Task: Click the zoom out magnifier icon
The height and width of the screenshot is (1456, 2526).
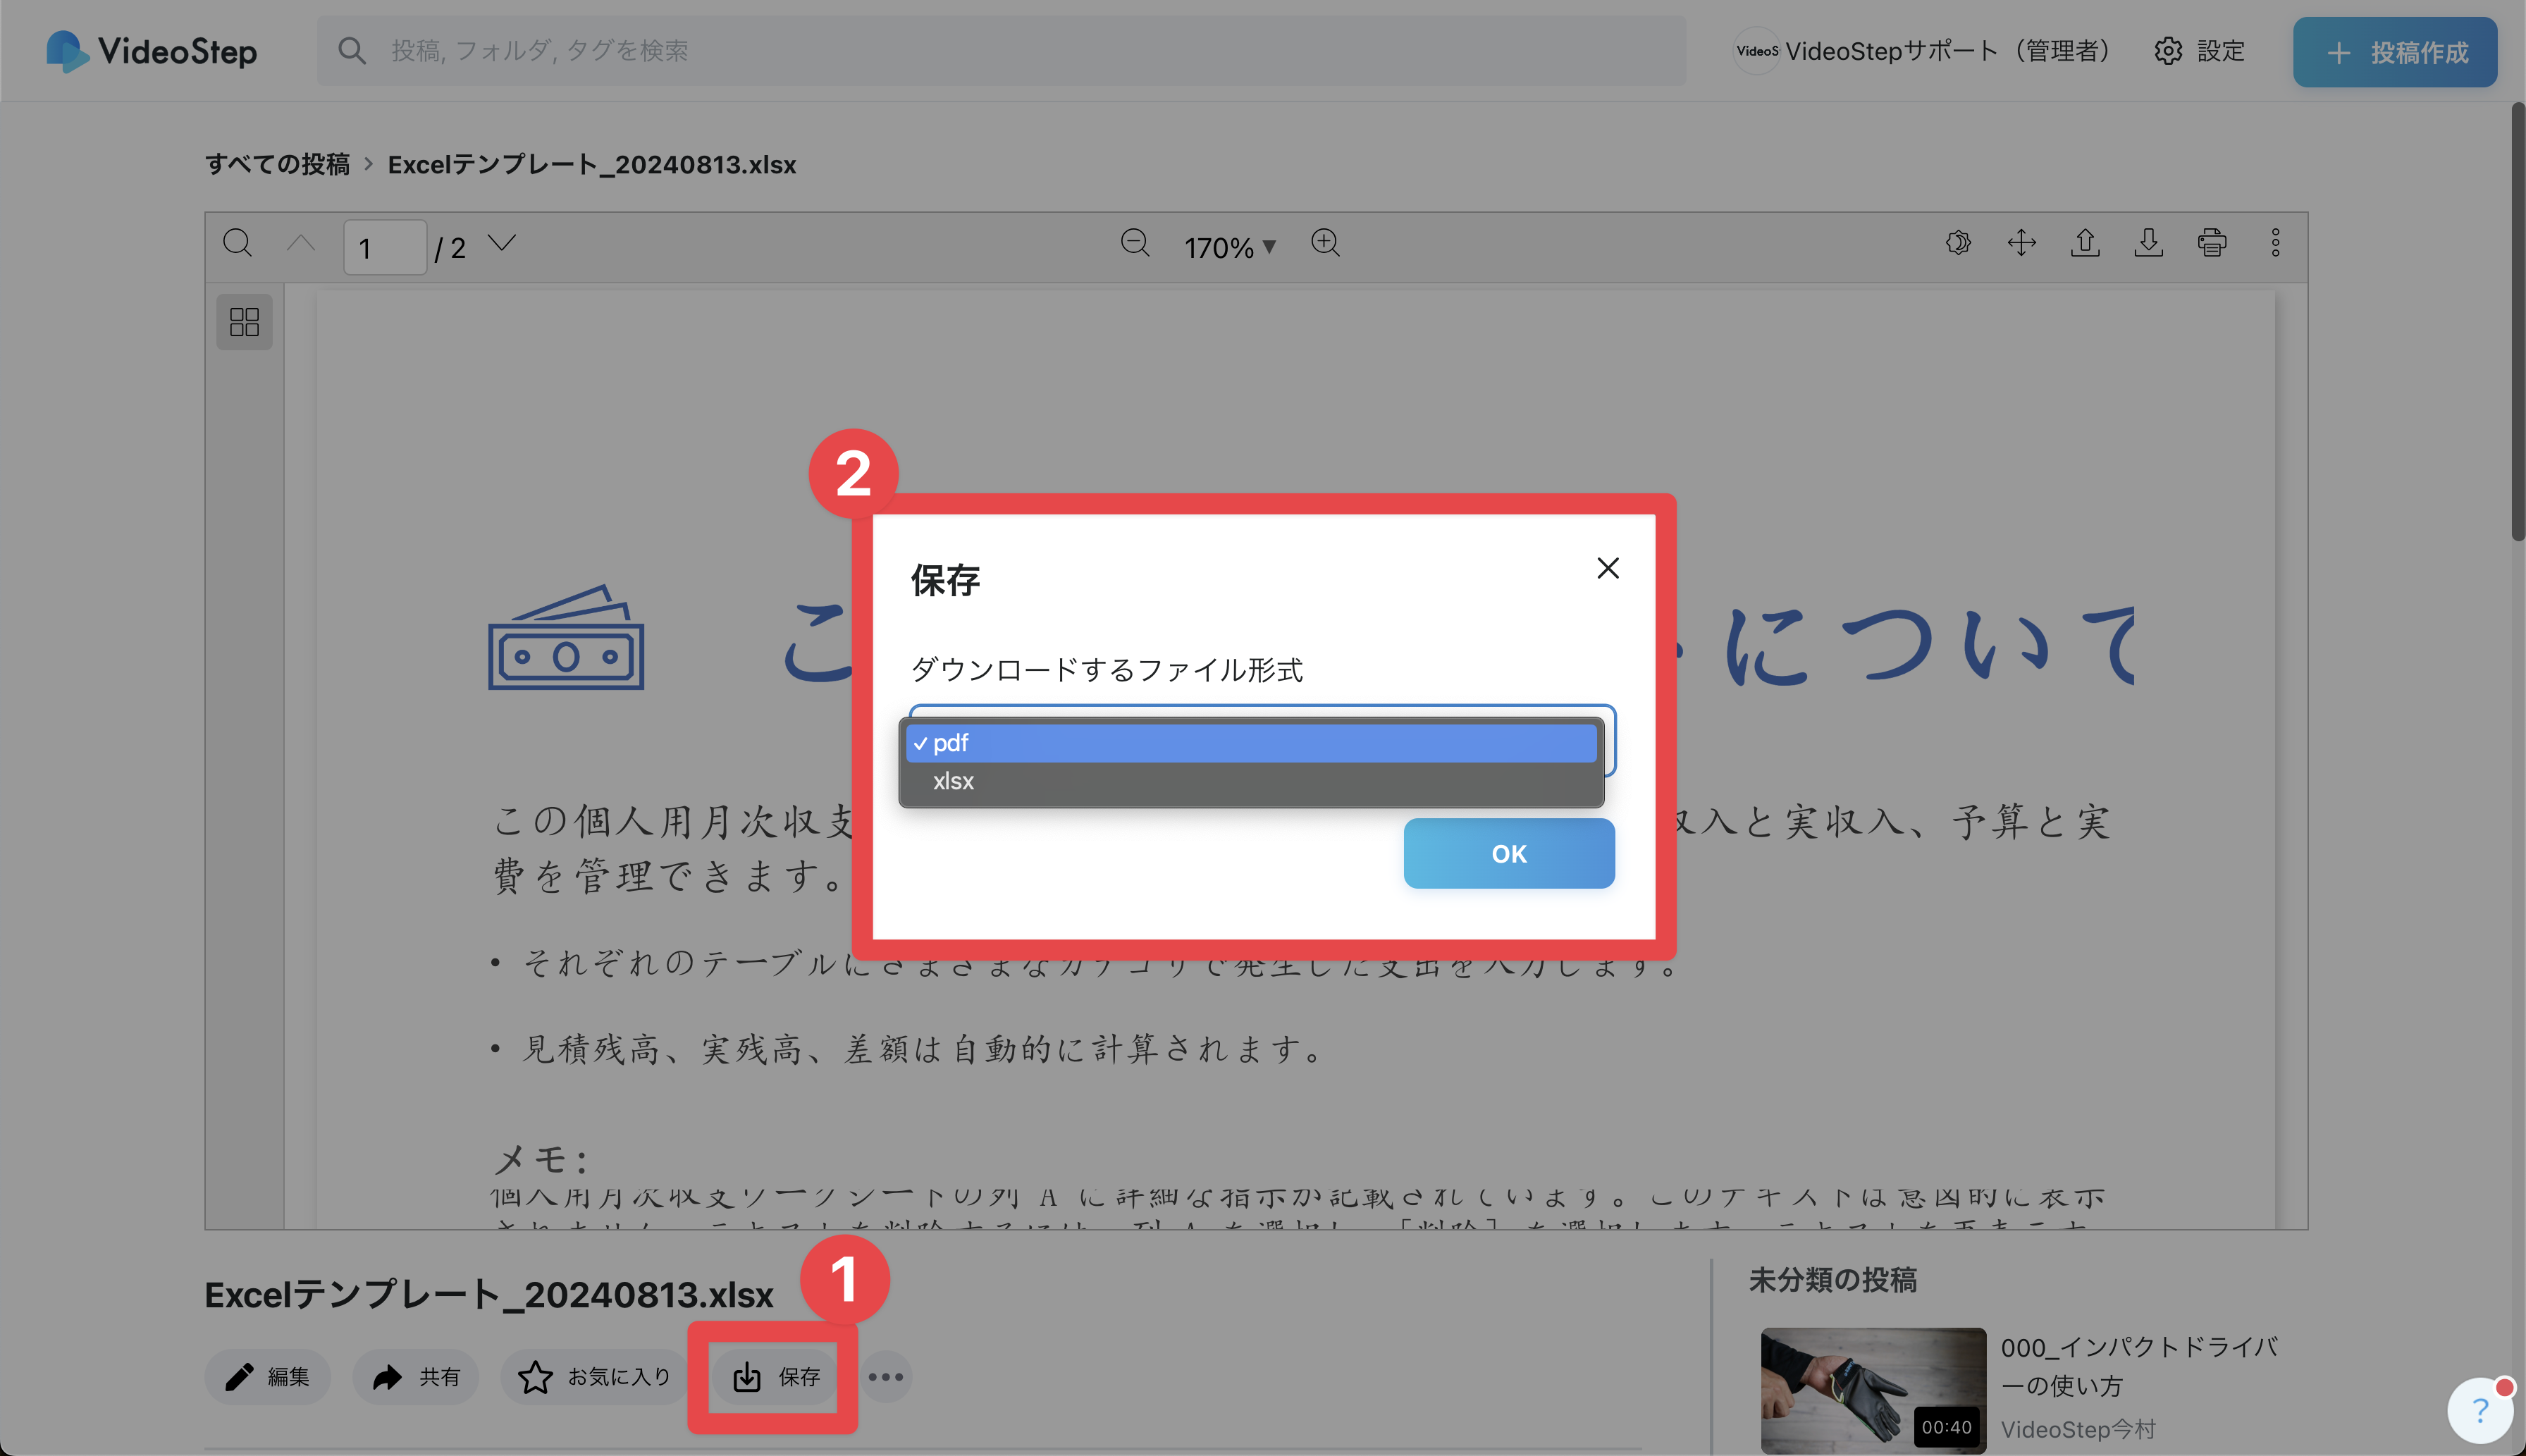Action: pyautogui.click(x=1135, y=243)
